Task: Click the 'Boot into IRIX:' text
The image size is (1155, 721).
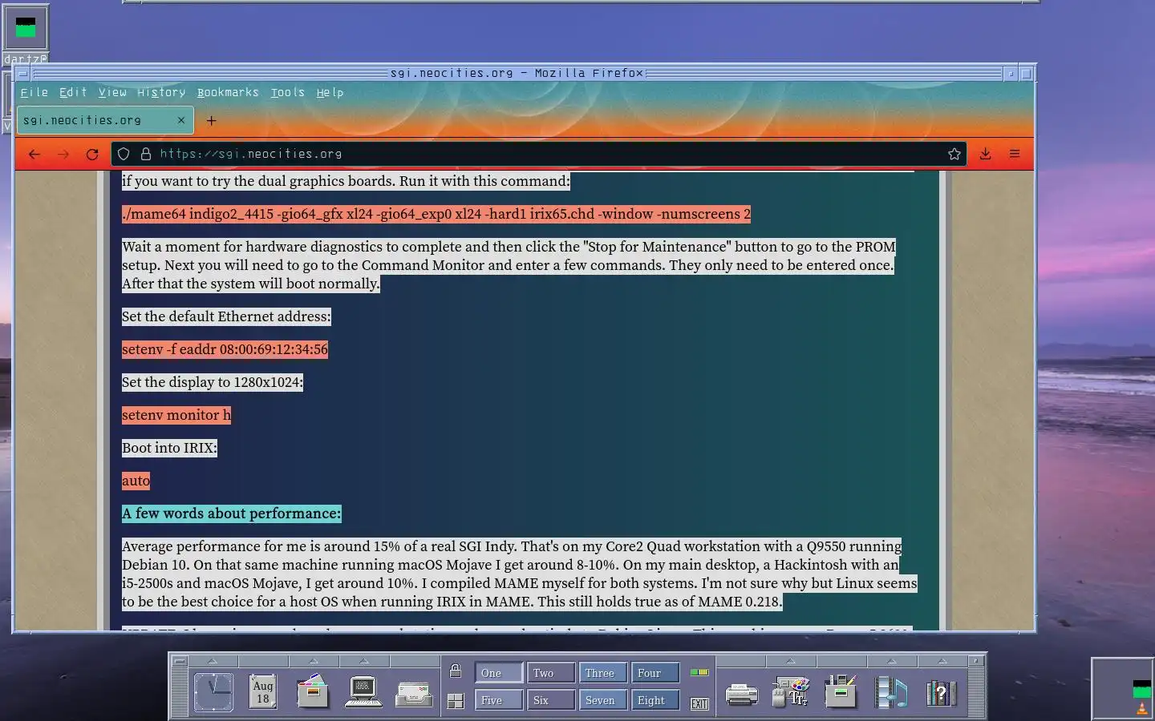Action: [x=169, y=448]
